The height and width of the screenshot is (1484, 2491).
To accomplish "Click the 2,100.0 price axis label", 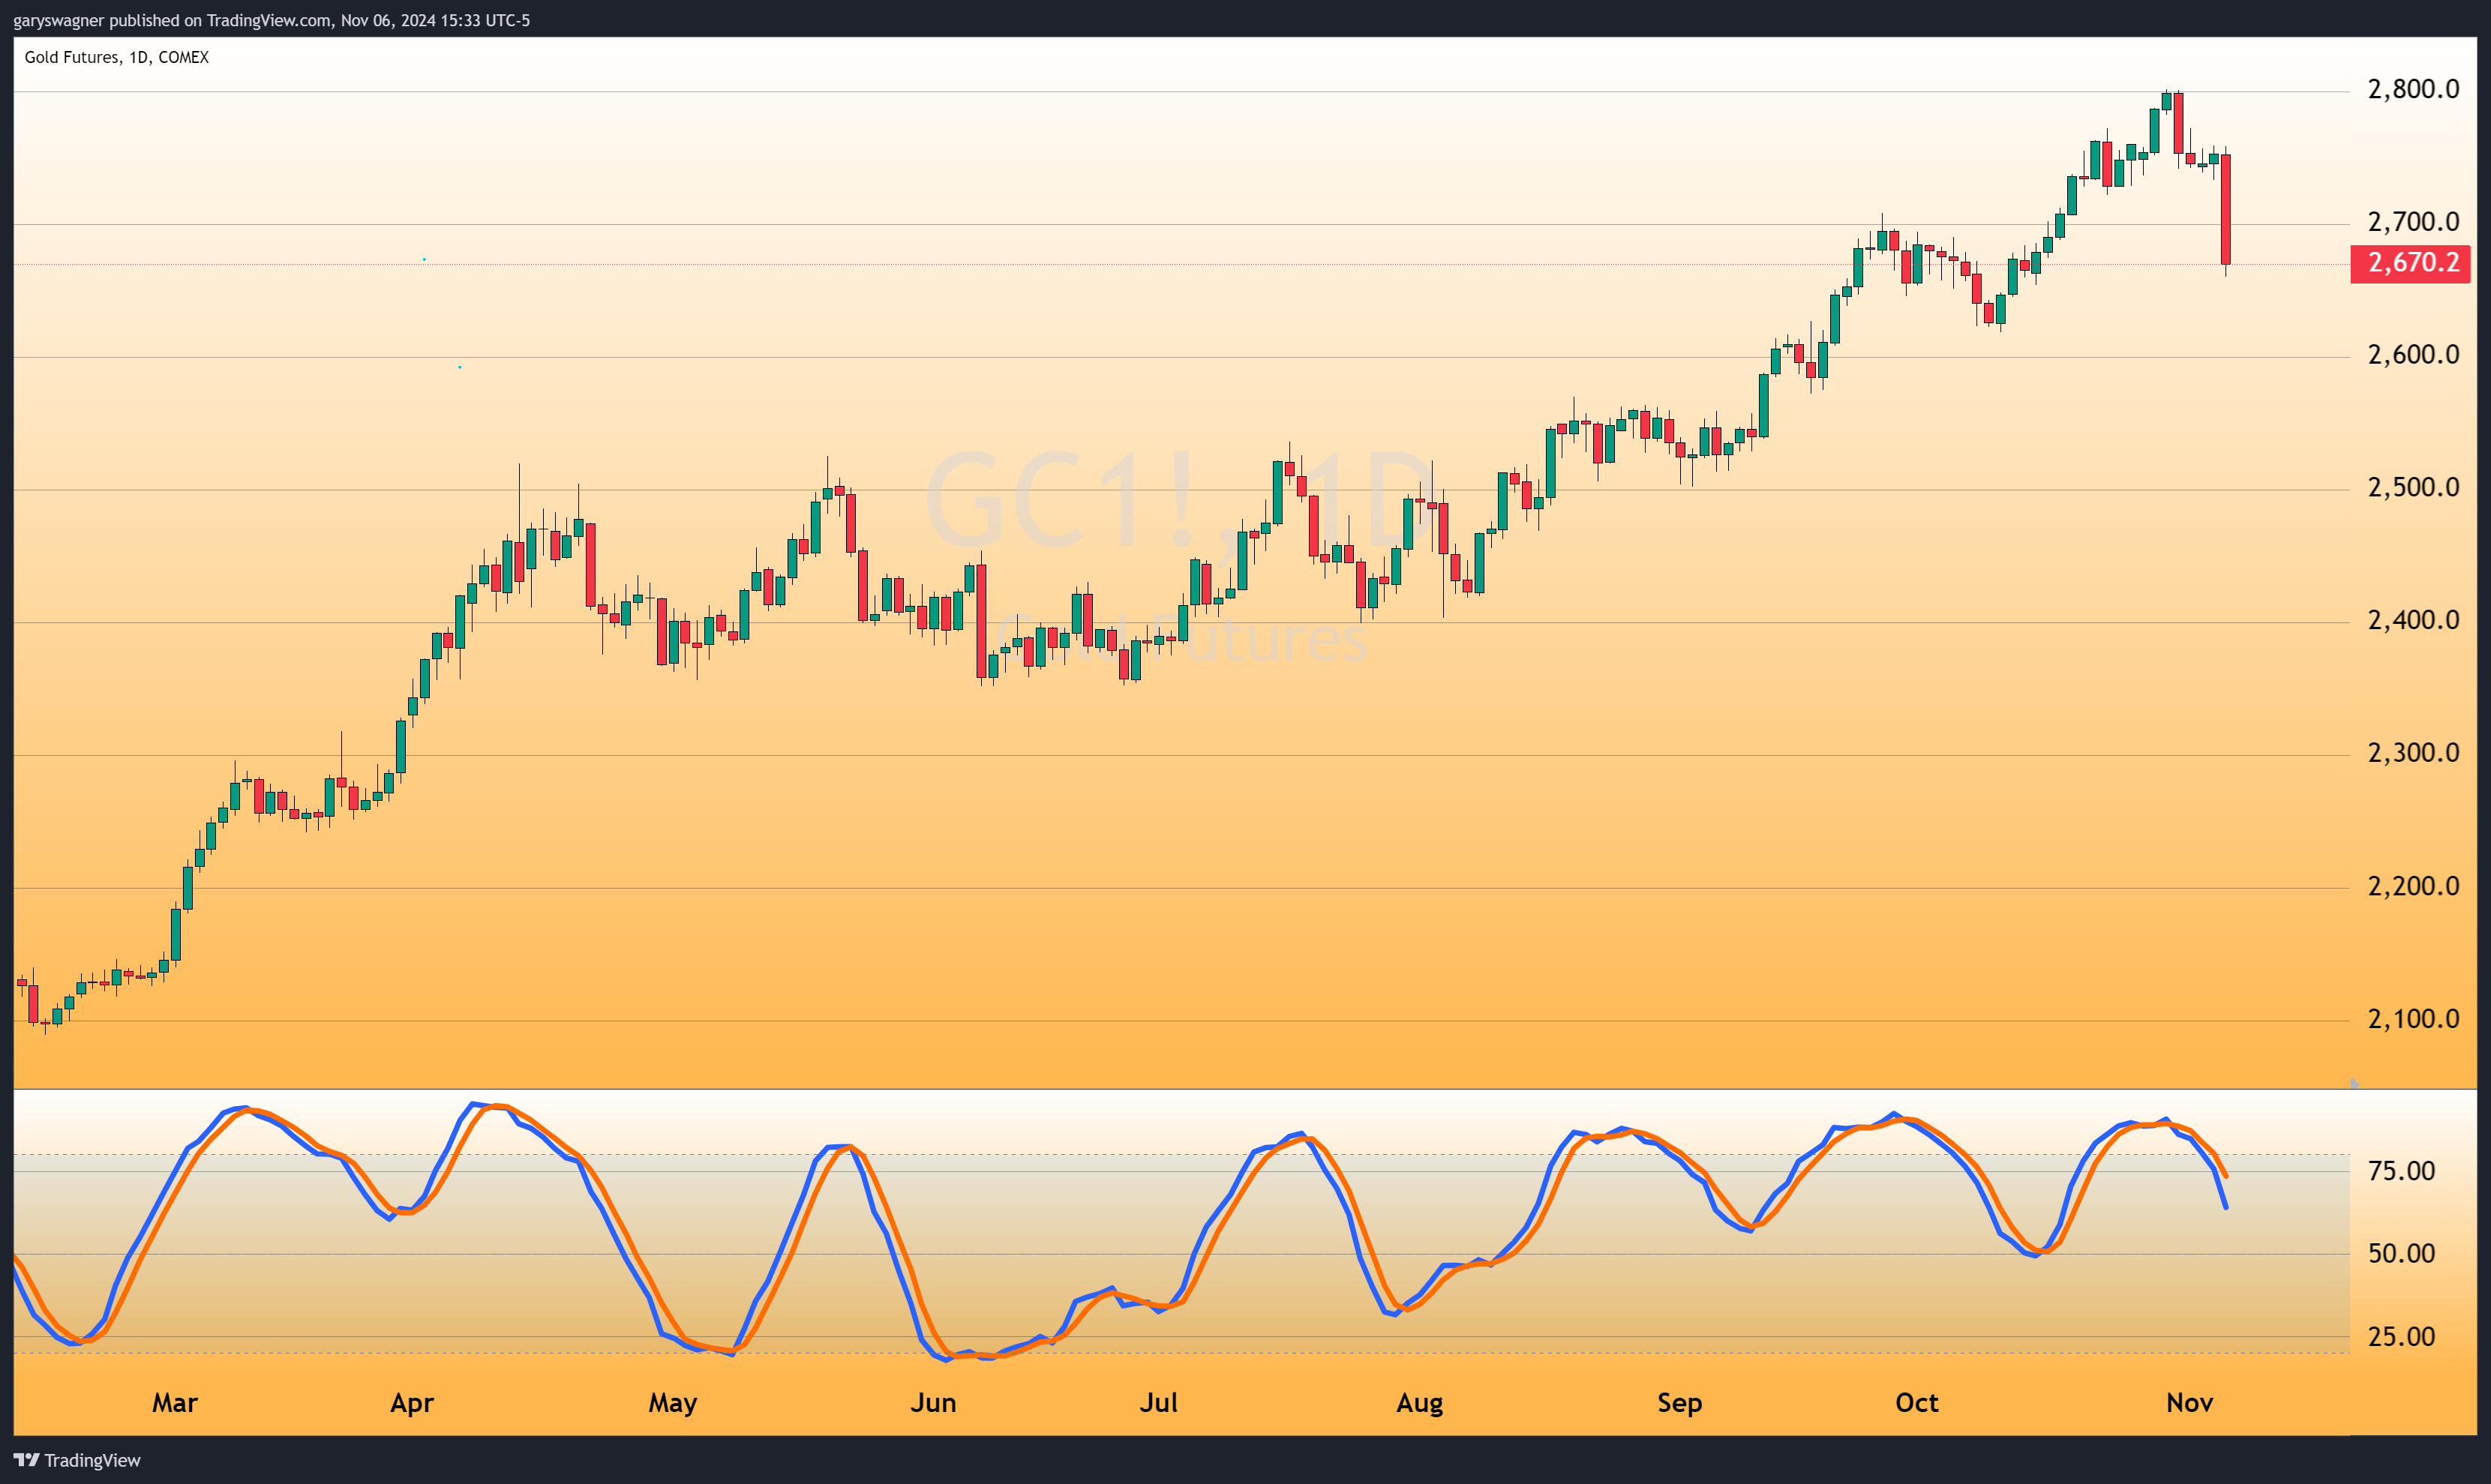I will tap(2413, 1019).
